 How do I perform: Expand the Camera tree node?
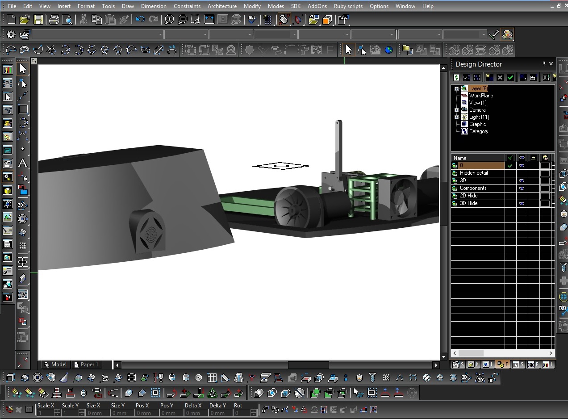456,110
